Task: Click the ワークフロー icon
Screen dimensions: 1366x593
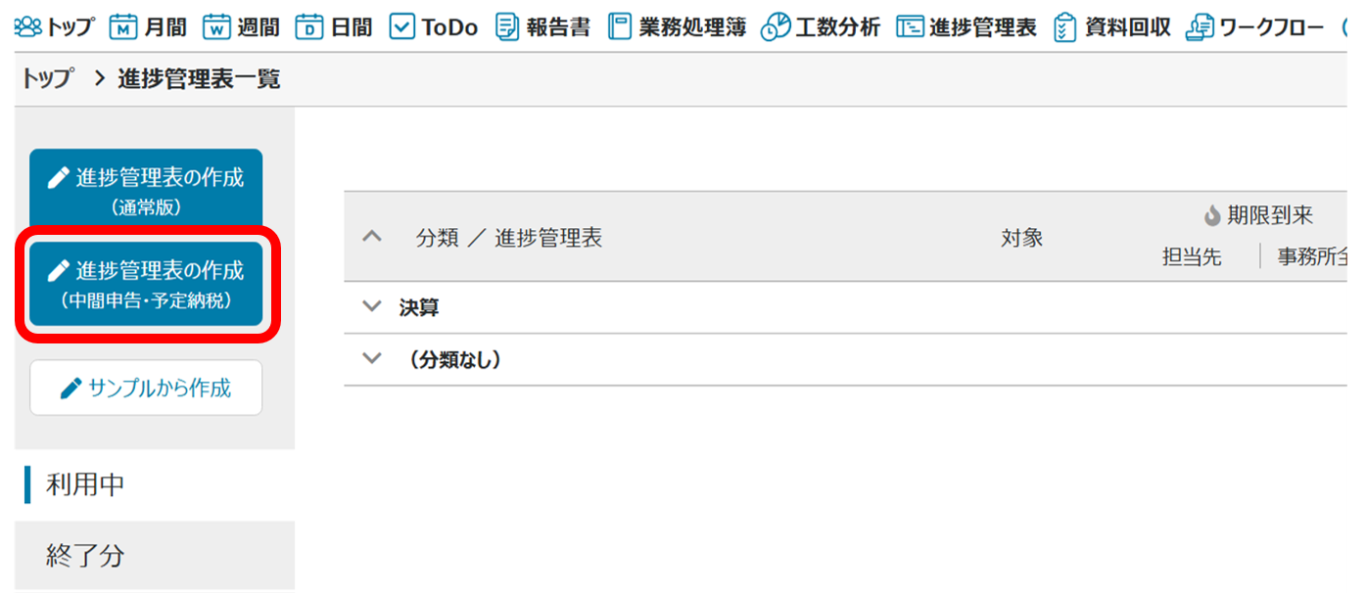Action: [x=1200, y=27]
